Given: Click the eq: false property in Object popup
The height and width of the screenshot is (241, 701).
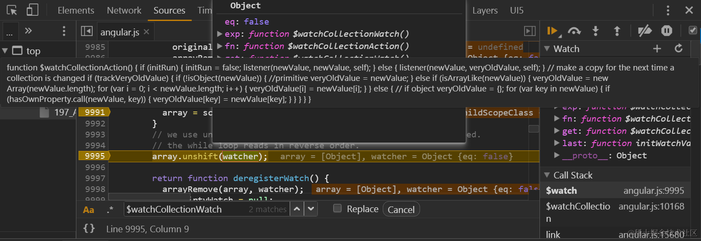Looking at the screenshot, I should click(x=247, y=21).
